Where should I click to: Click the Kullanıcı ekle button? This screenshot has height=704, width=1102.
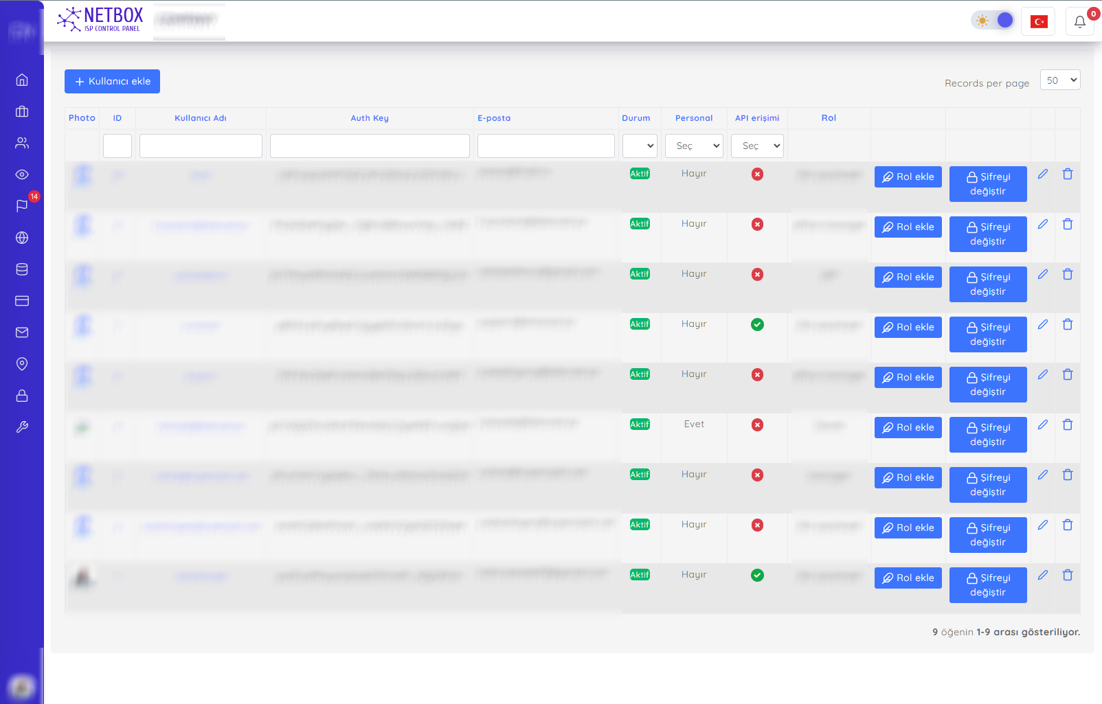click(112, 81)
